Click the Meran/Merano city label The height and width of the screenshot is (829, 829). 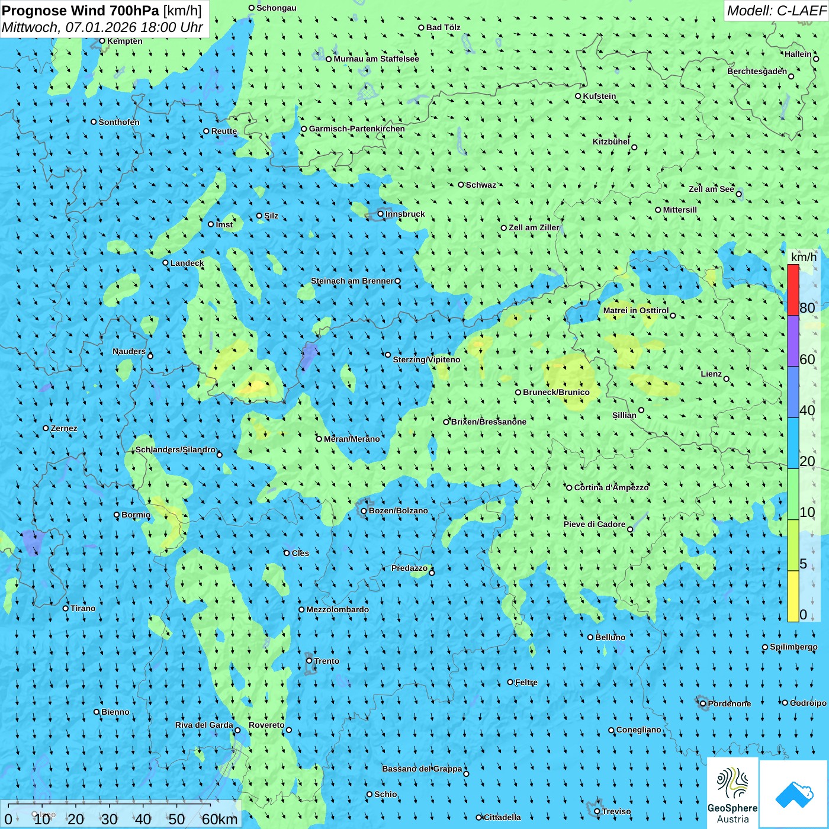(x=352, y=439)
